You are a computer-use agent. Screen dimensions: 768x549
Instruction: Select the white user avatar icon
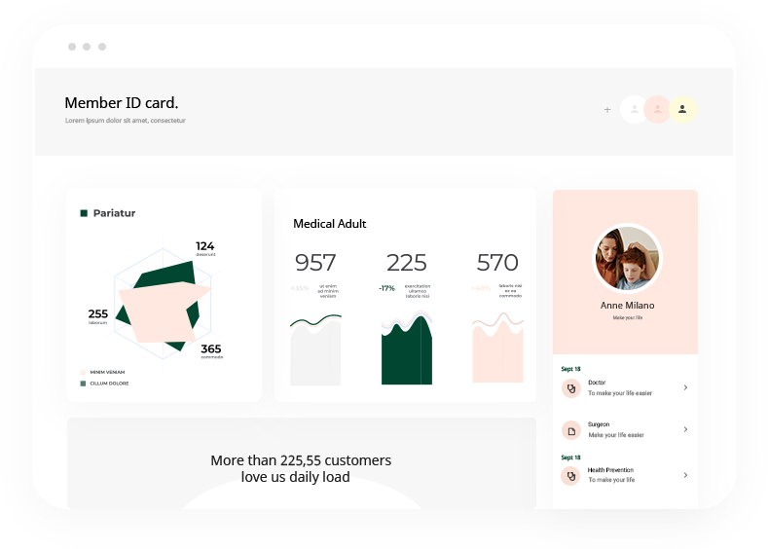click(x=634, y=110)
